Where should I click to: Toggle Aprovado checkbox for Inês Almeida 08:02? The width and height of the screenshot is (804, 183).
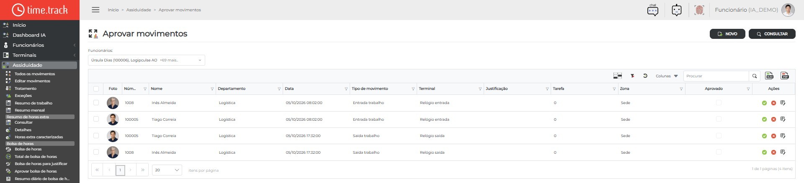point(719,102)
